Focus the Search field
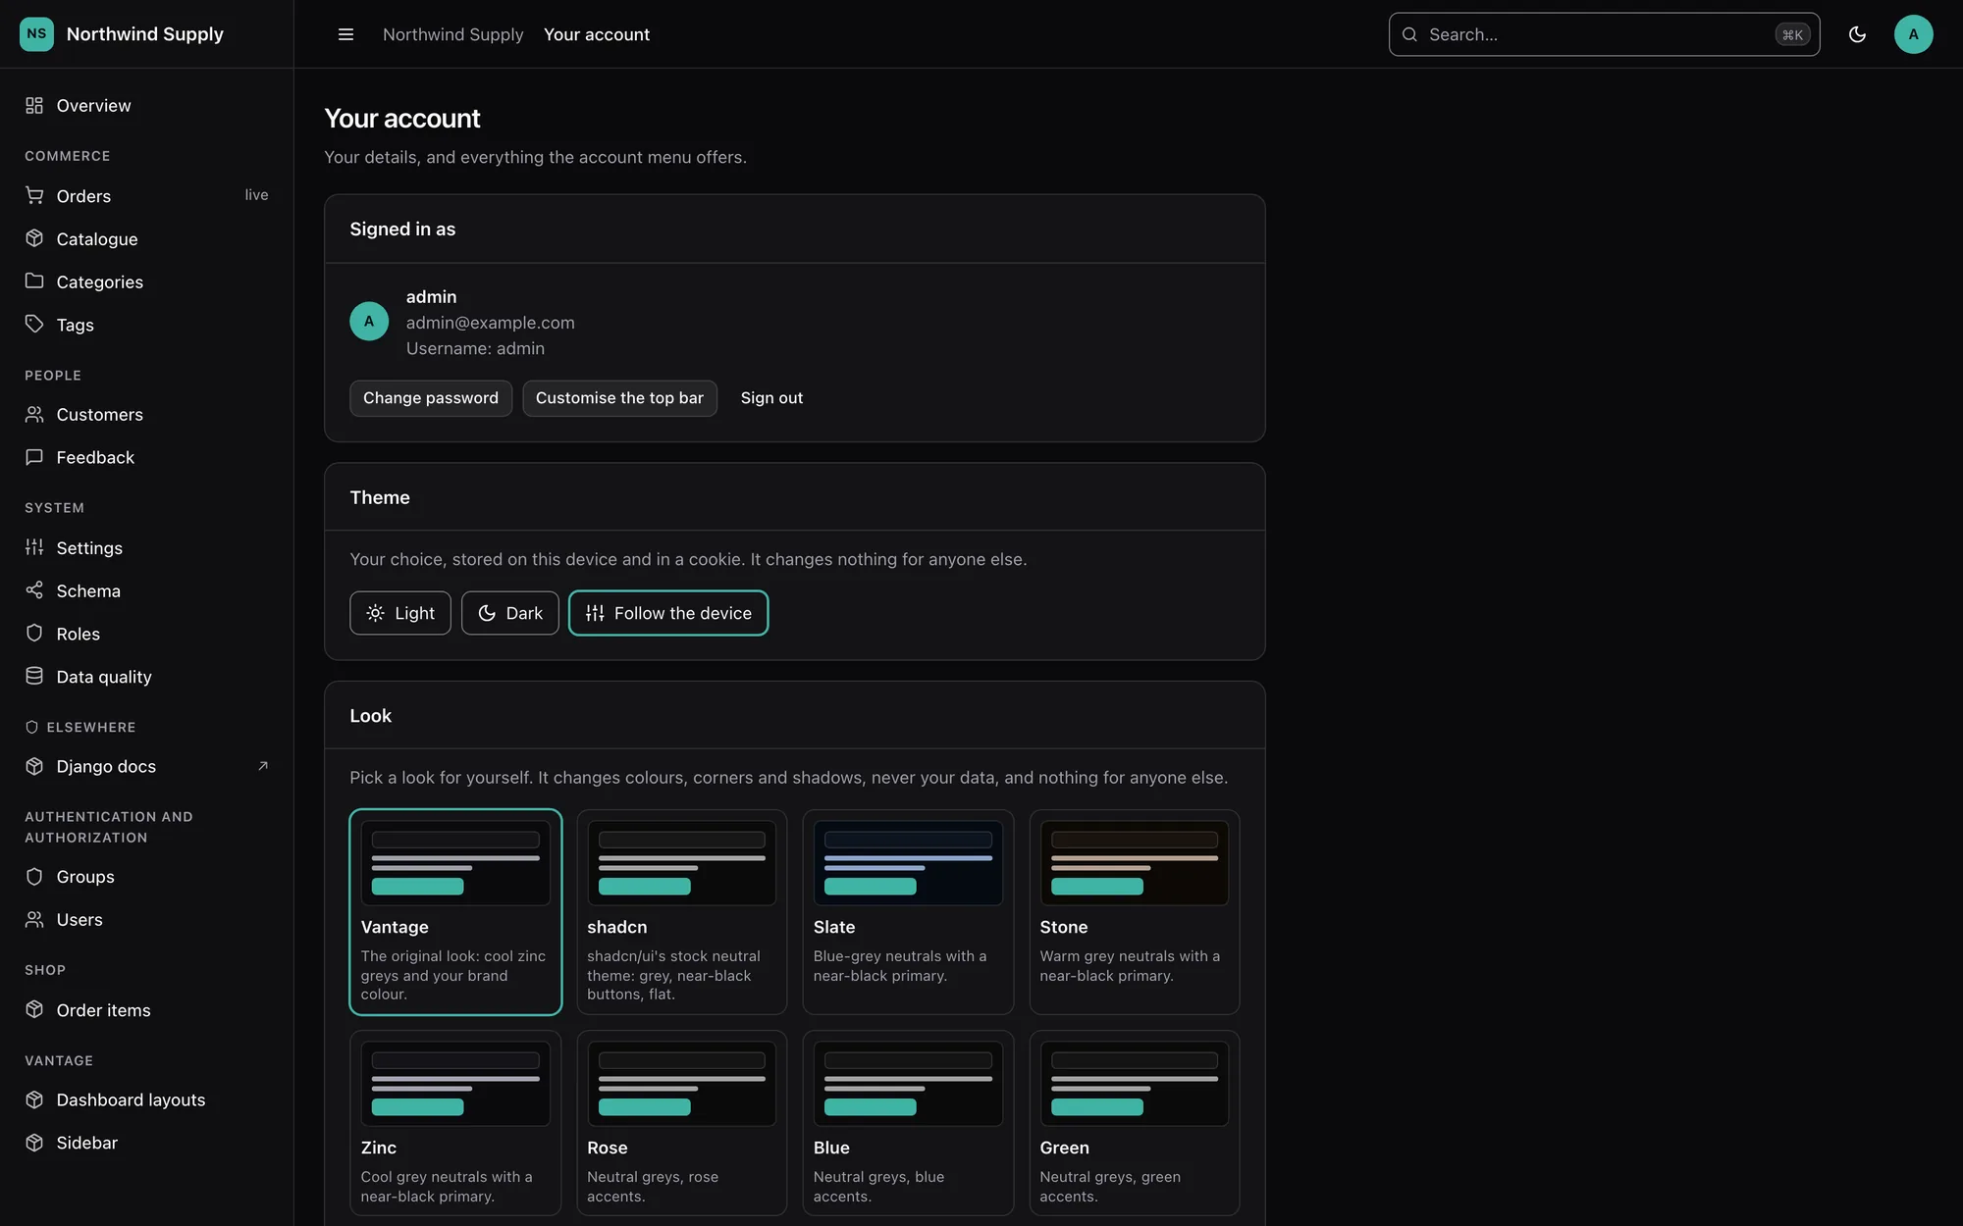1963x1226 pixels. tap(1604, 34)
